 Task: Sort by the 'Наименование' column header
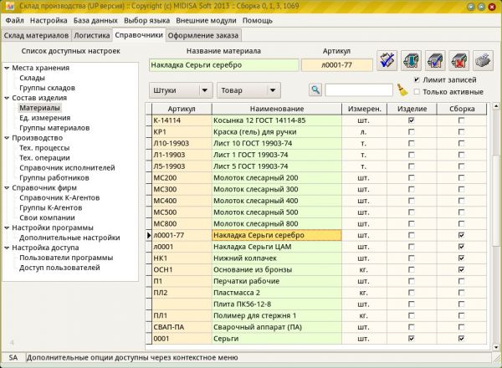277,109
